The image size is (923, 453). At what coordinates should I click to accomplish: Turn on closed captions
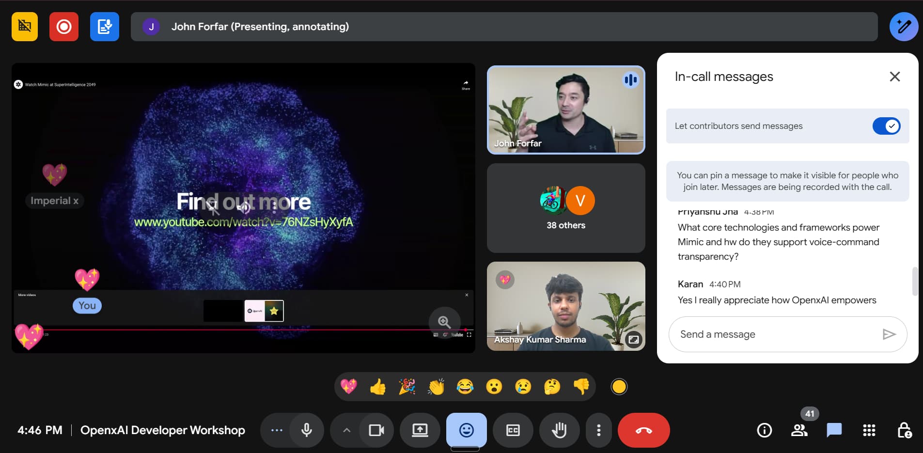(513, 430)
